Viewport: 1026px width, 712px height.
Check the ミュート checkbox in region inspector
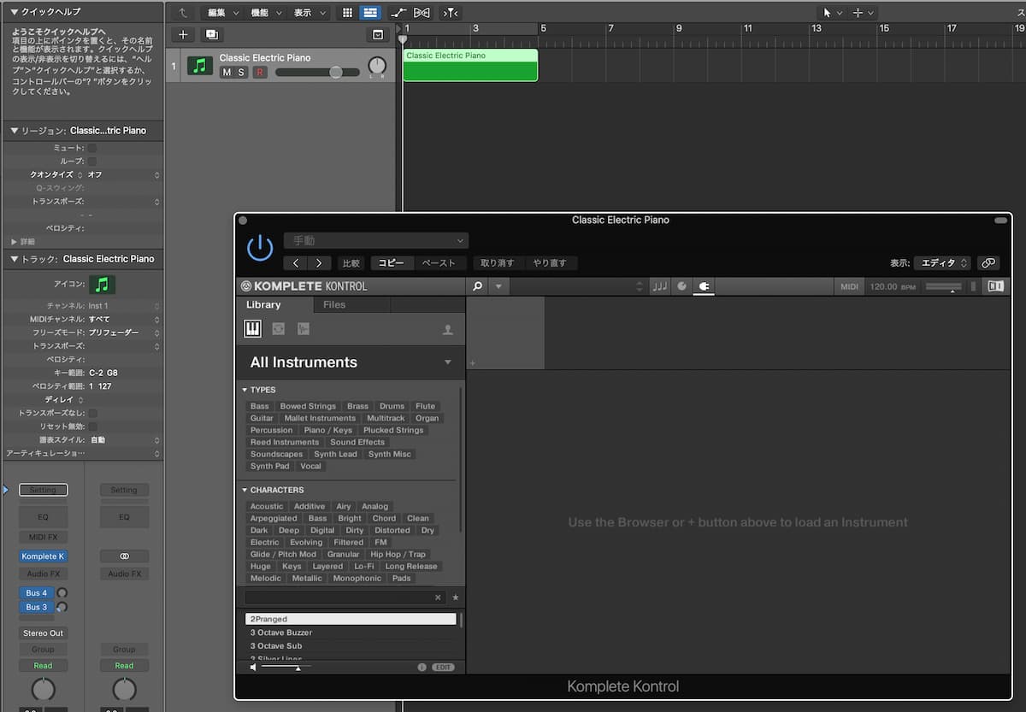(x=92, y=148)
